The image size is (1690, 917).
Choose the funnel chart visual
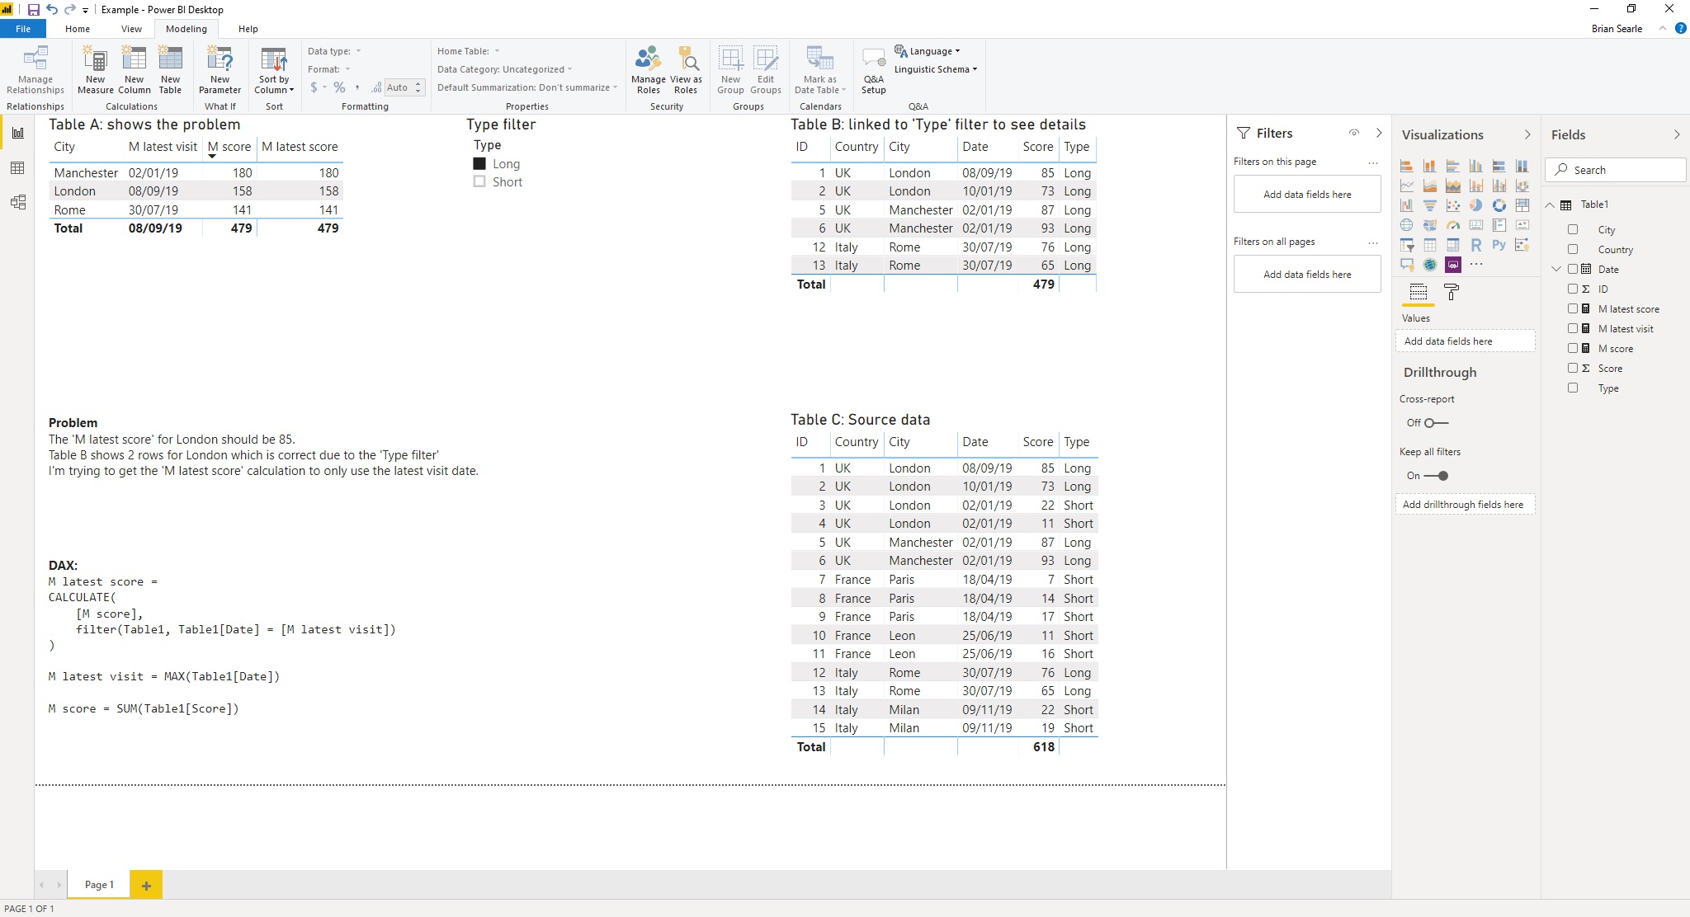(x=1430, y=205)
